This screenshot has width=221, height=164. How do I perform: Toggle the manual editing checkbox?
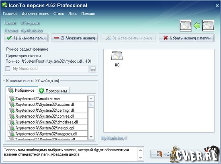(x=8, y=69)
